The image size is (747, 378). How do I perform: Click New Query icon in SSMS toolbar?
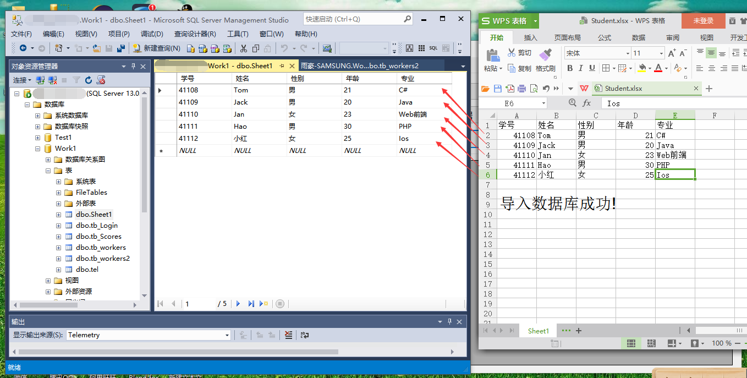[137, 48]
